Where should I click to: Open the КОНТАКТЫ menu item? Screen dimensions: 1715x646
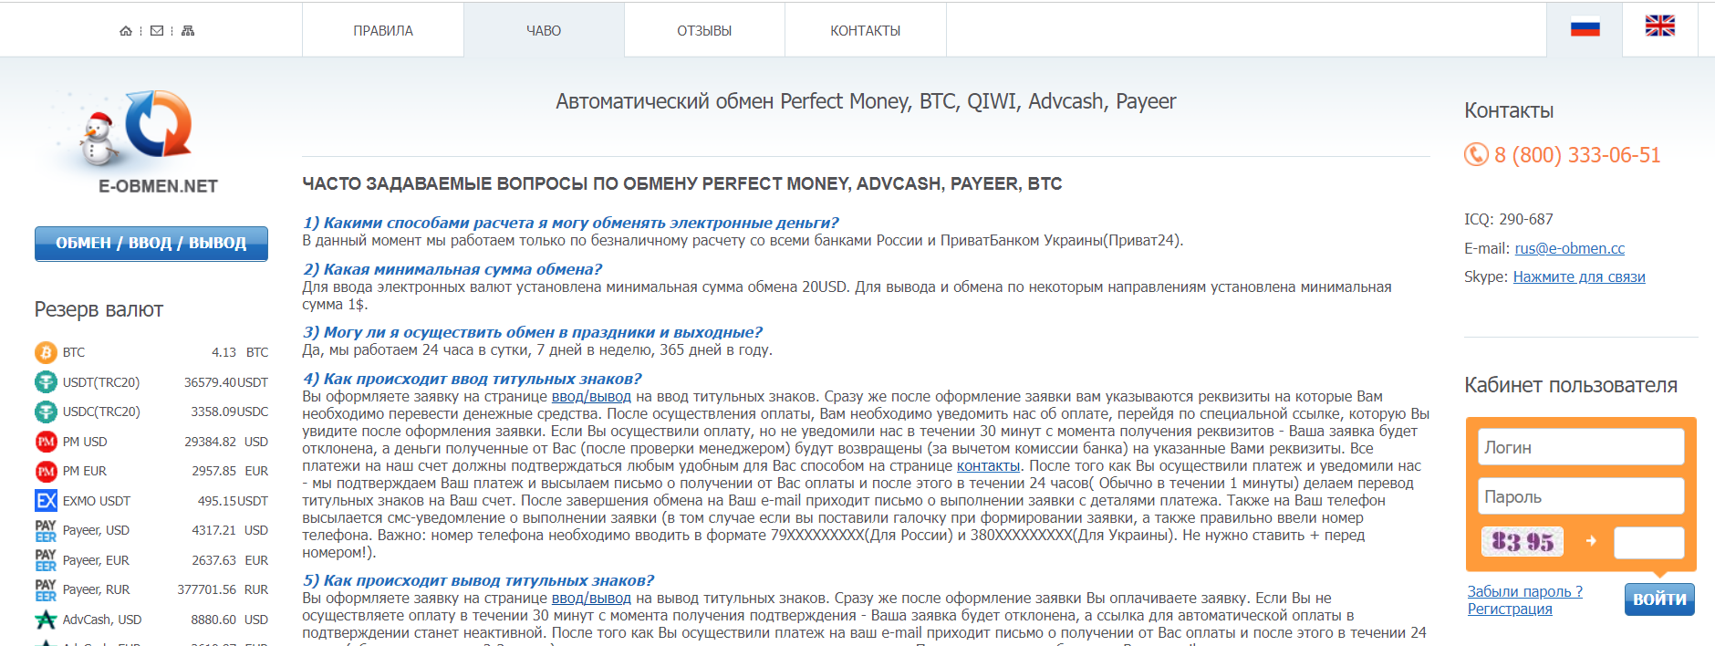pyautogui.click(x=866, y=31)
